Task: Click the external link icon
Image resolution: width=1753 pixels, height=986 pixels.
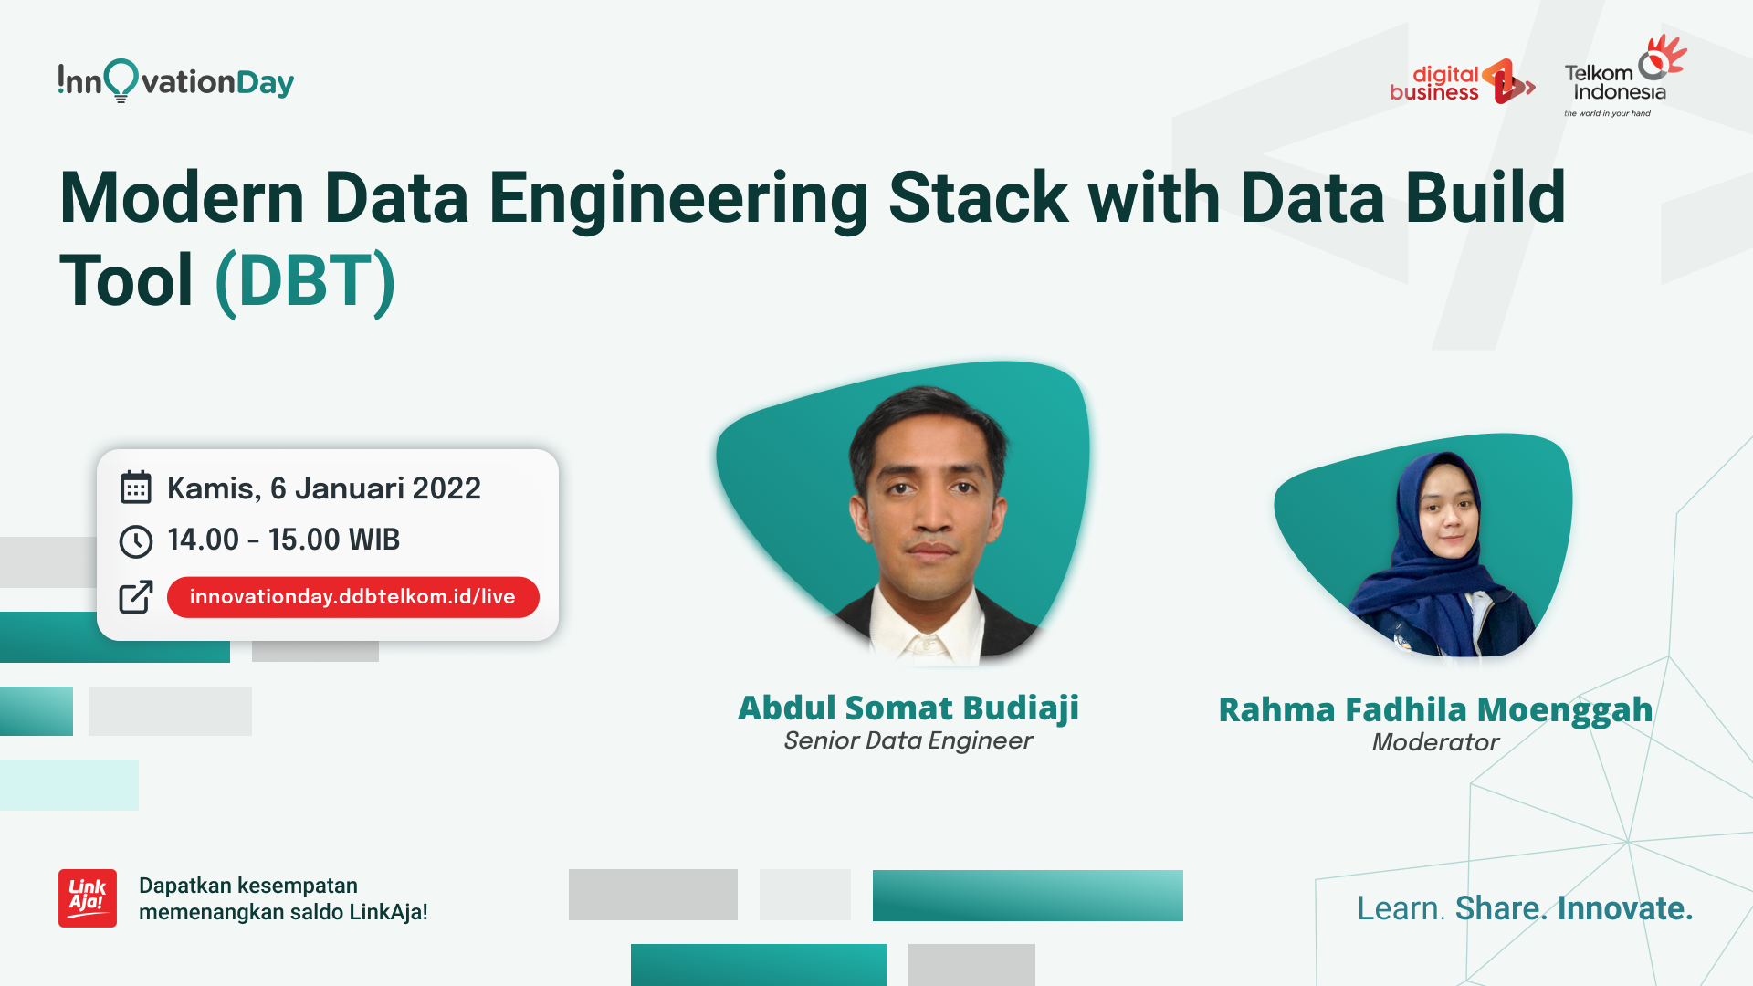Action: 136,597
